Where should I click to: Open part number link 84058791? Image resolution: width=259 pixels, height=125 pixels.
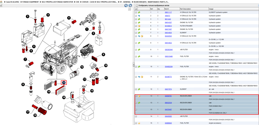pos(168,96)
